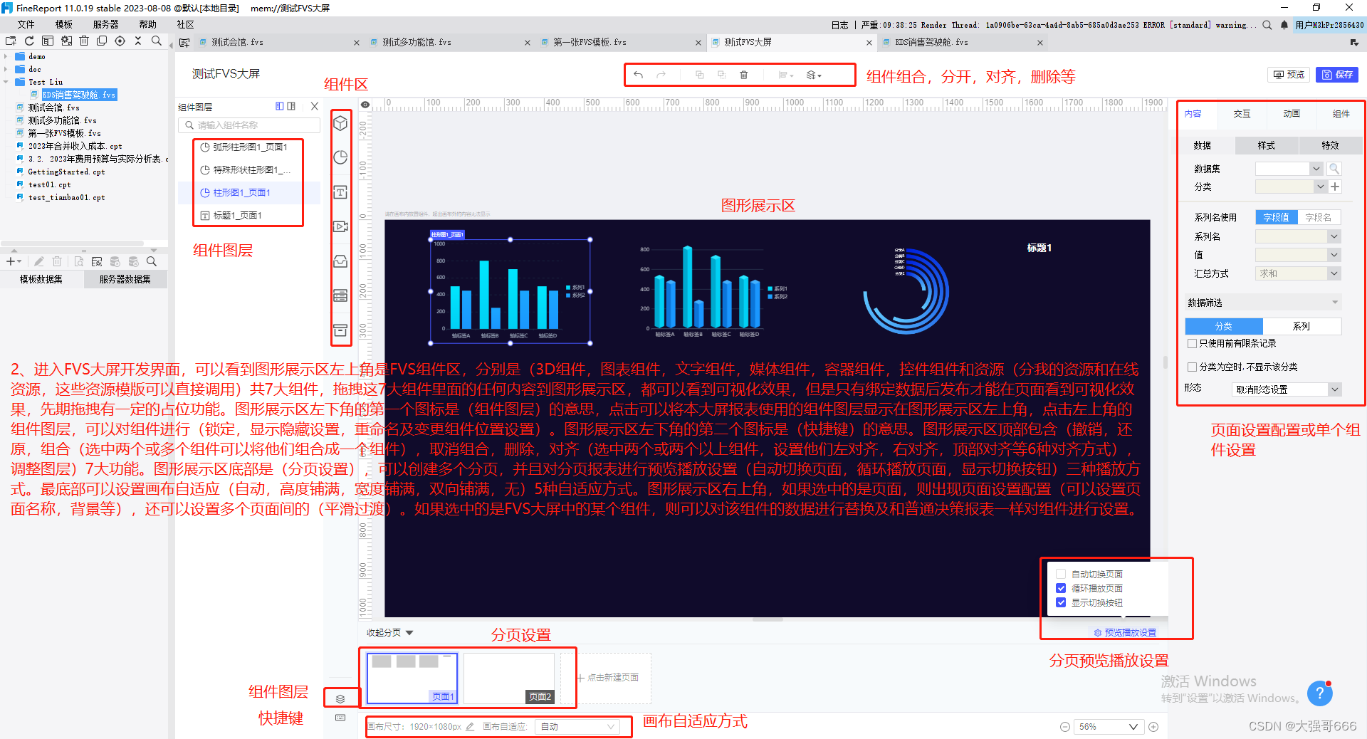Uncheck 显示切换按钮 checkbox
The width and height of the screenshot is (1367, 739).
tap(1061, 602)
